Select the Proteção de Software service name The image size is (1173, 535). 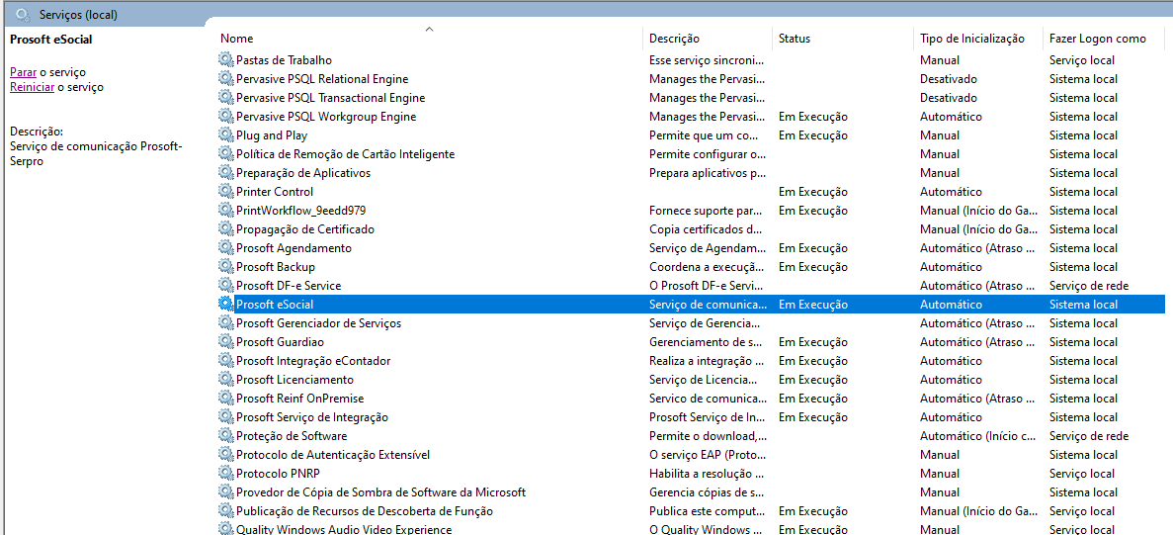(292, 435)
